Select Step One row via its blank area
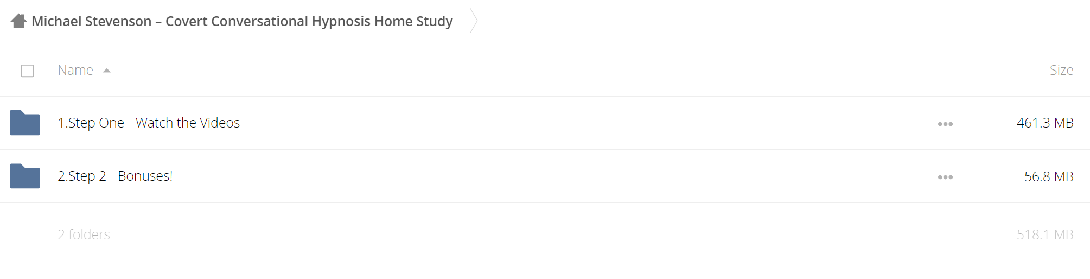 coord(586,123)
